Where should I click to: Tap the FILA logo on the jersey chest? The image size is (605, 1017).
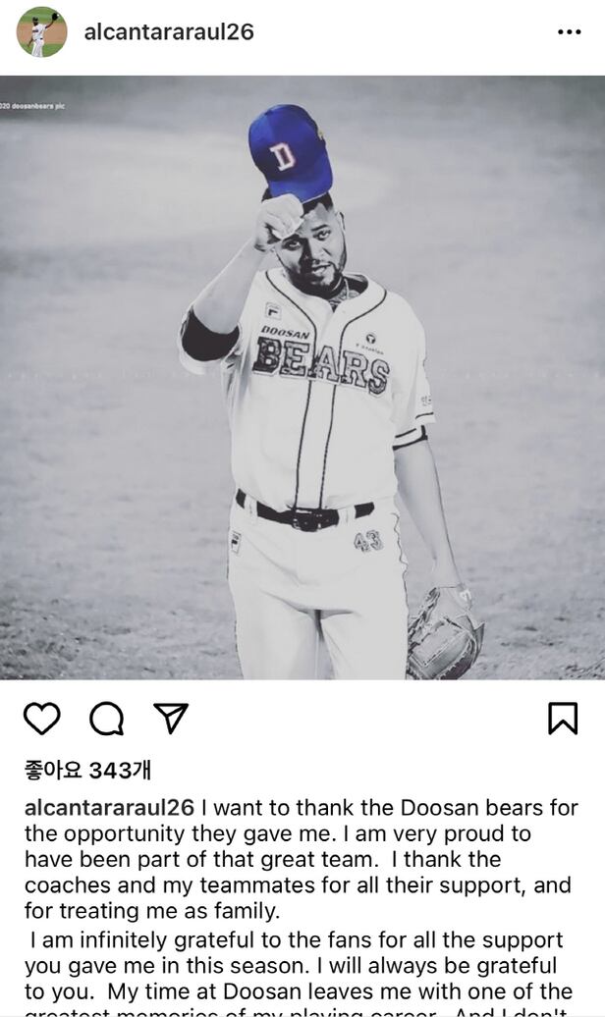click(273, 310)
